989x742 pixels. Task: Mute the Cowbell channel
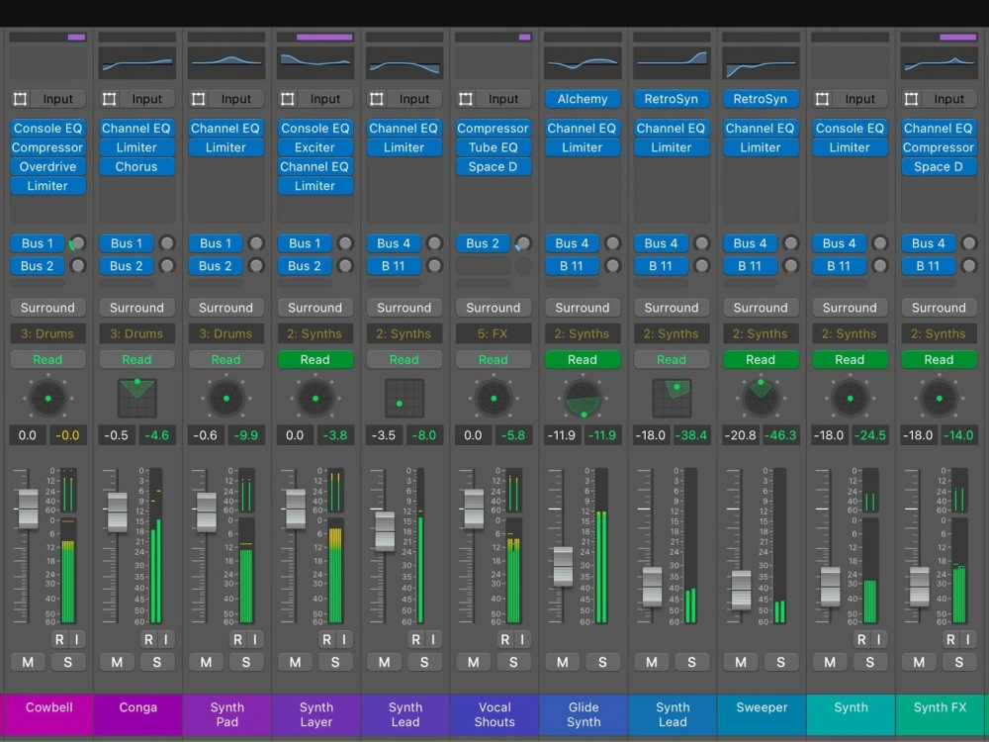click(28, 662)
